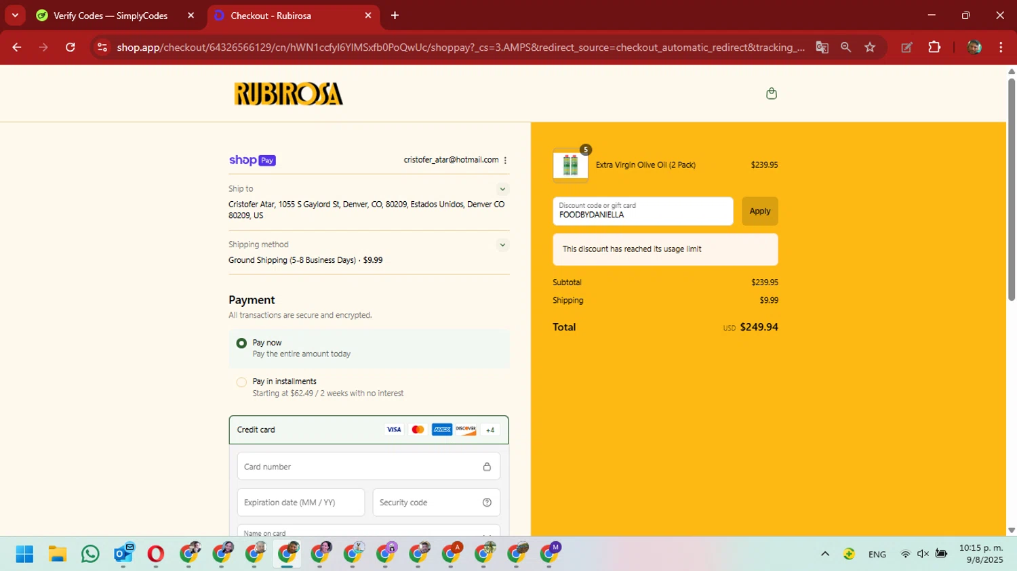1017x571 pixels.
Task: Open Outlook from the taskbar
Action: (x=123, y=554)
